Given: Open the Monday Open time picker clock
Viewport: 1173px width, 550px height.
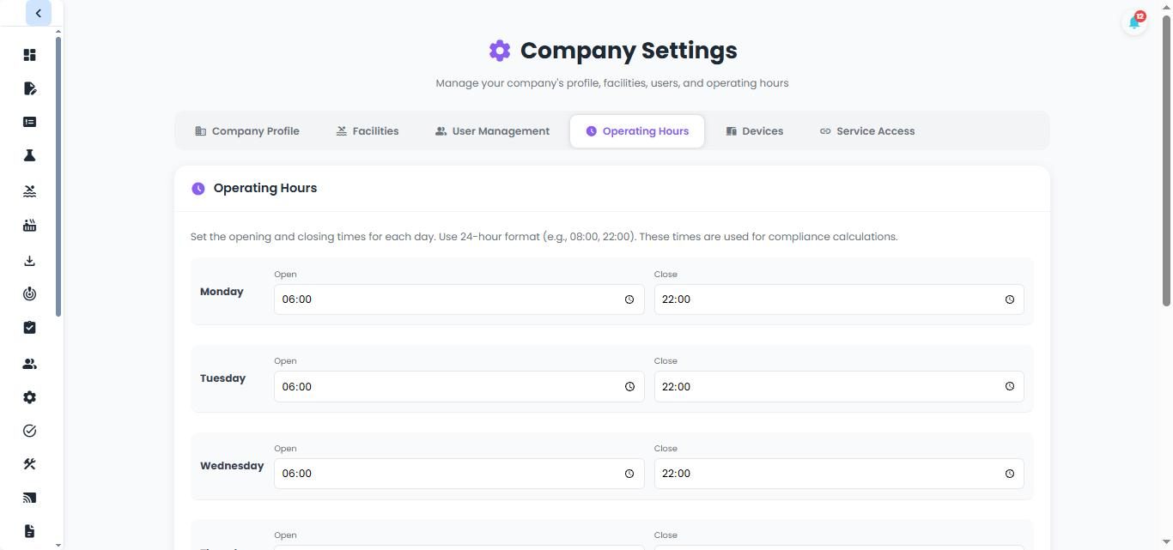Looking at the screenshot, I should point(629,299).
